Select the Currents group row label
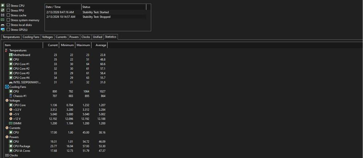363x158 pixels. (15, 128)
